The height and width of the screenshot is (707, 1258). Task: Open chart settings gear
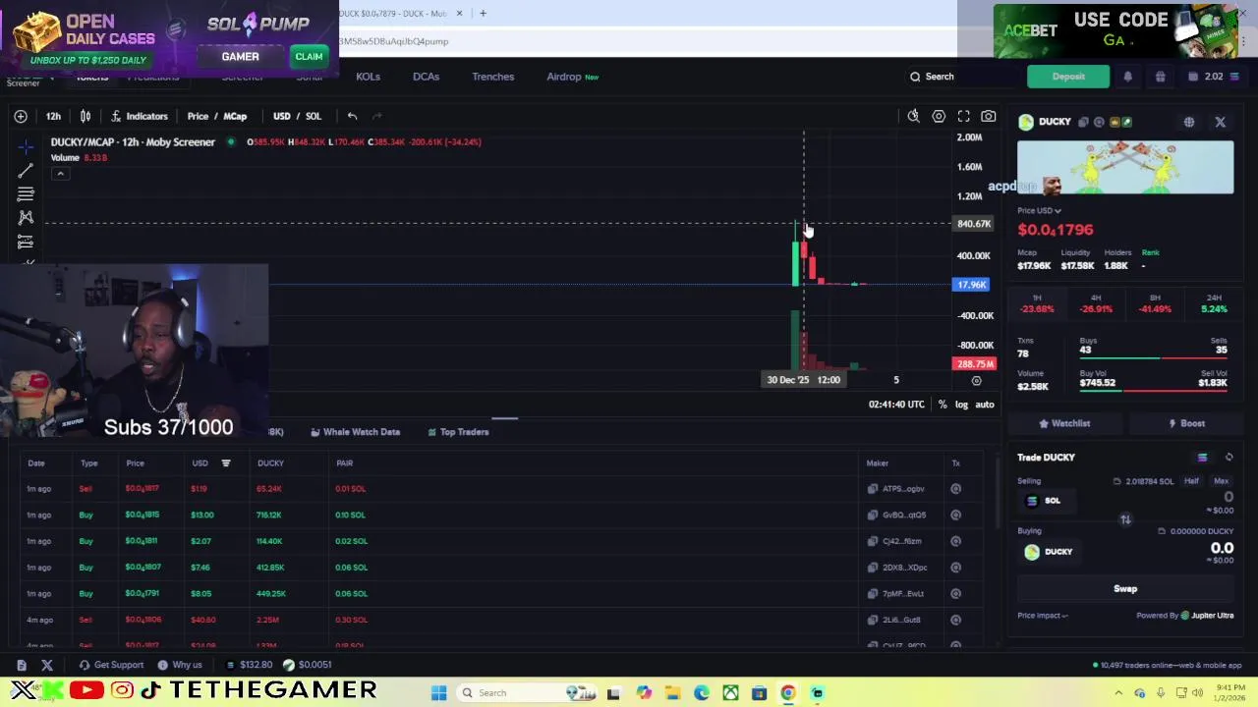coord(939,116)
